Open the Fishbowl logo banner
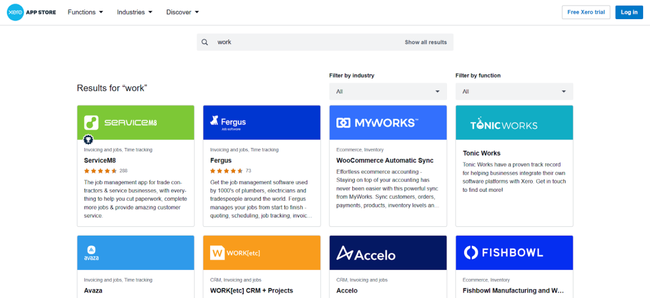Image resolution: width=650 pixels, height=298 pixels. (514, 253)
